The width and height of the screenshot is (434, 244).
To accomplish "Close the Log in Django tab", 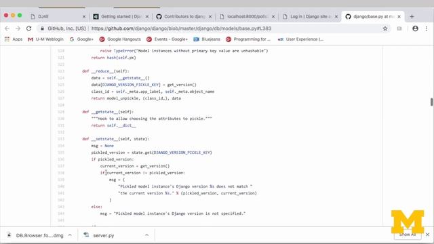I will pyautogui.click(x=336, y=16).
